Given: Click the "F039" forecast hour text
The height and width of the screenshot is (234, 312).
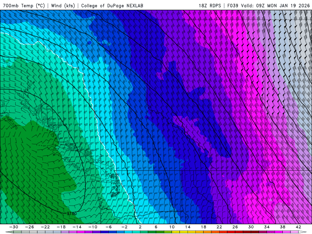Looking at the screenshot, I should [233, 5].
